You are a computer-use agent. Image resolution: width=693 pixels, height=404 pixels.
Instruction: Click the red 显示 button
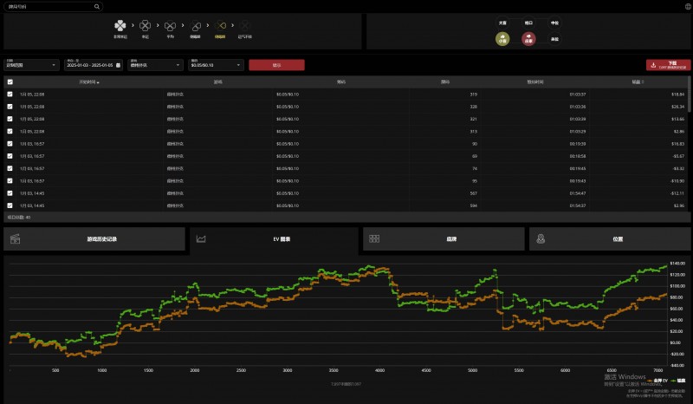[x=275, y=64]
